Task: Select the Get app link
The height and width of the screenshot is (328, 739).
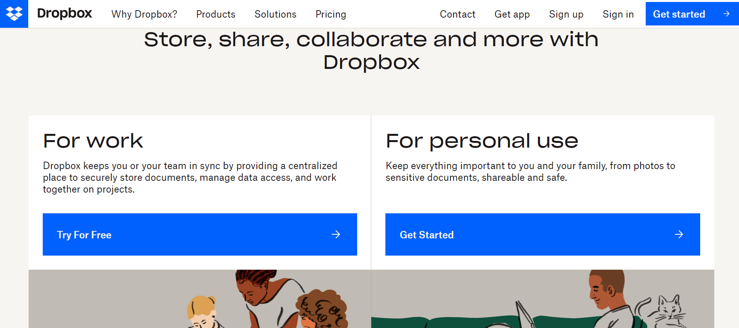Action: pos(512,14)
